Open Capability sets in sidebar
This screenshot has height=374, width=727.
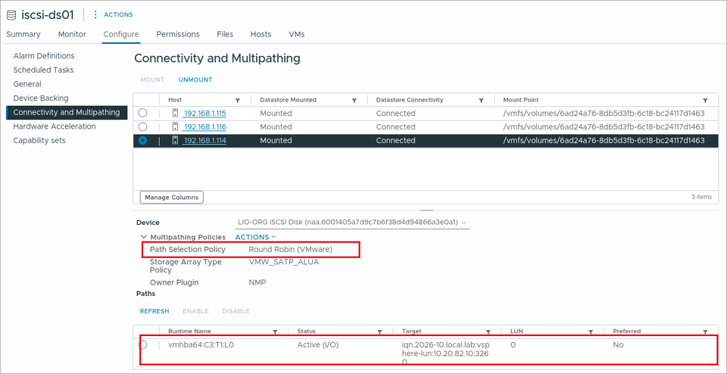pos(39,140)
